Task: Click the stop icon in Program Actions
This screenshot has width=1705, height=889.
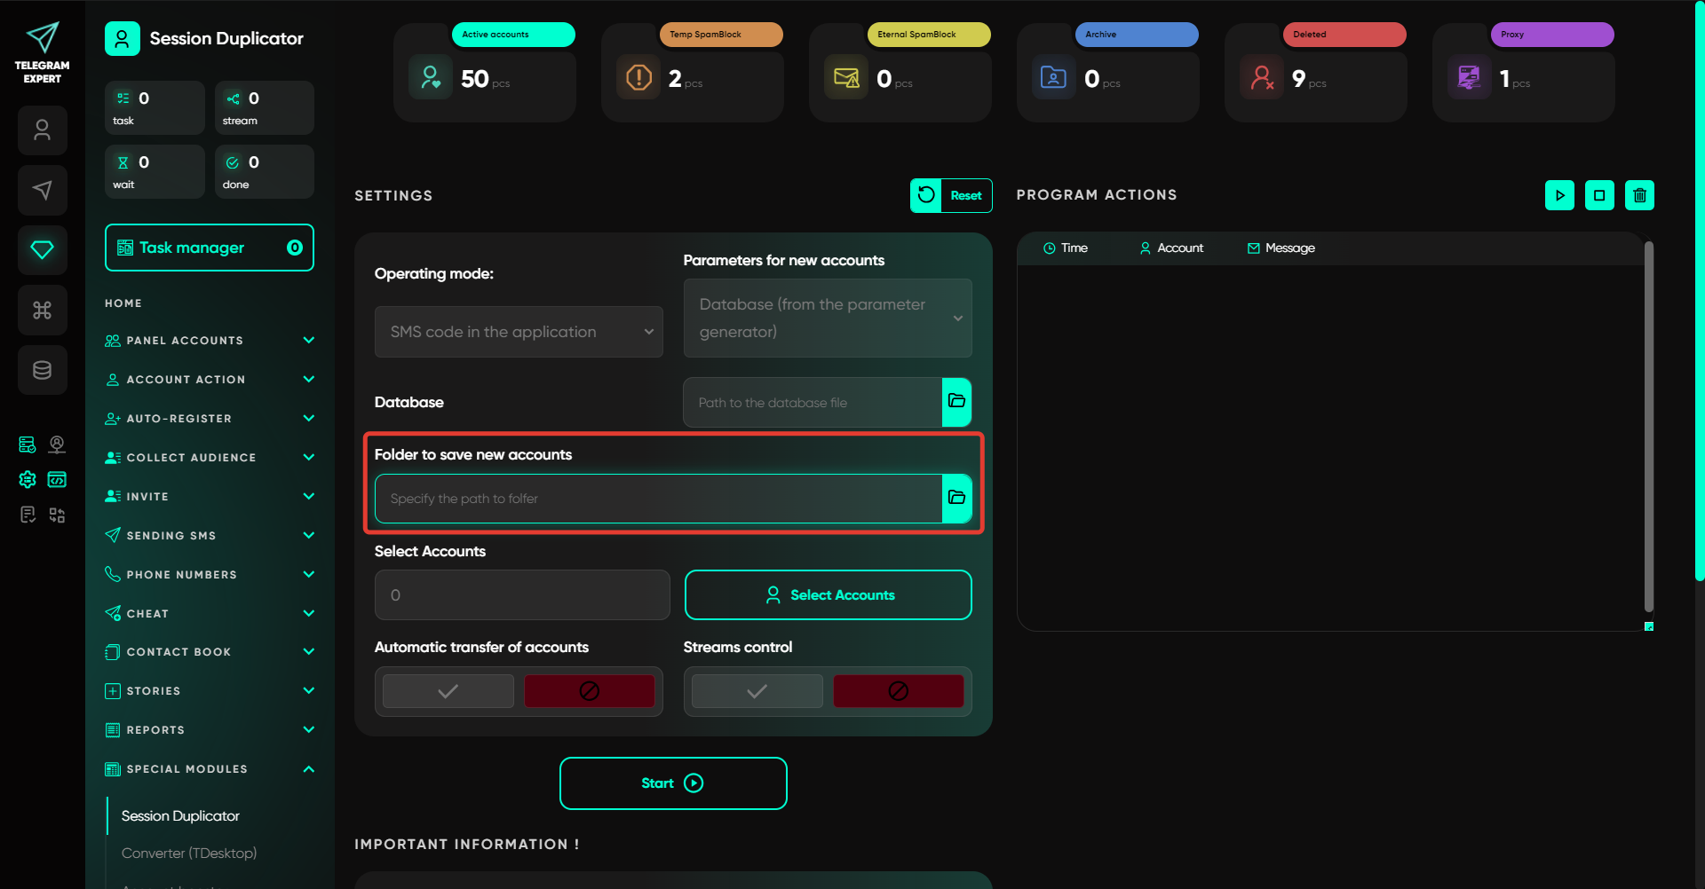Action: 1599,195
